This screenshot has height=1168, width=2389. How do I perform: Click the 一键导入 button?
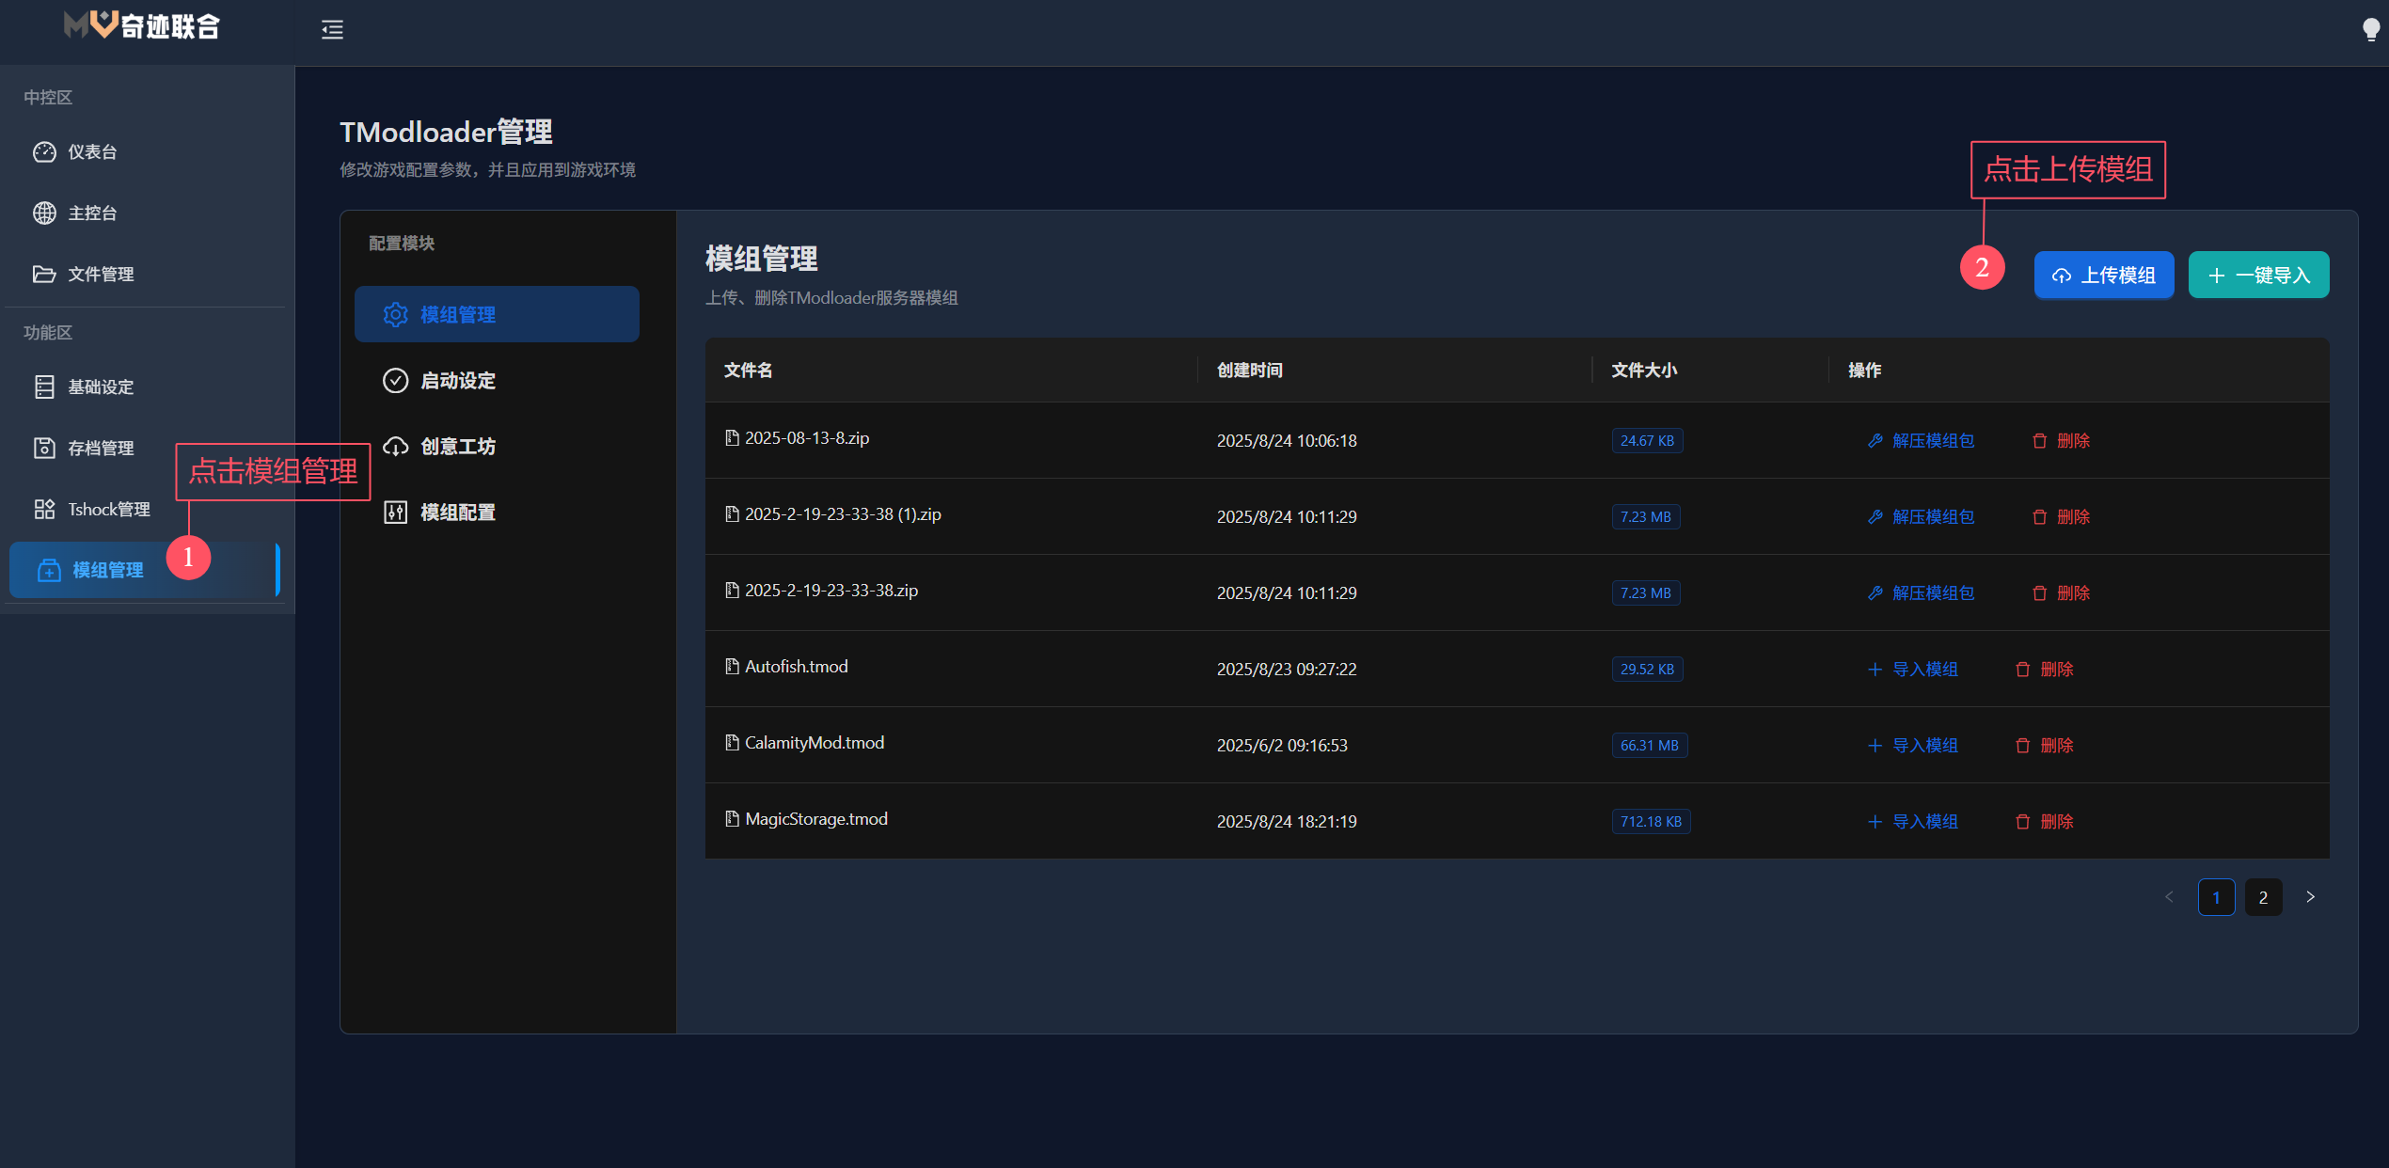pos(2257,276)
